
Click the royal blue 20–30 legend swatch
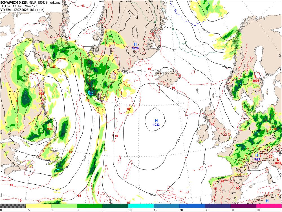pos(192,206)
